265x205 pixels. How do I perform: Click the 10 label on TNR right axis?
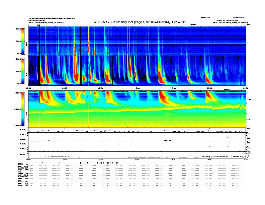pyautogui.click(x=248, y=120)
